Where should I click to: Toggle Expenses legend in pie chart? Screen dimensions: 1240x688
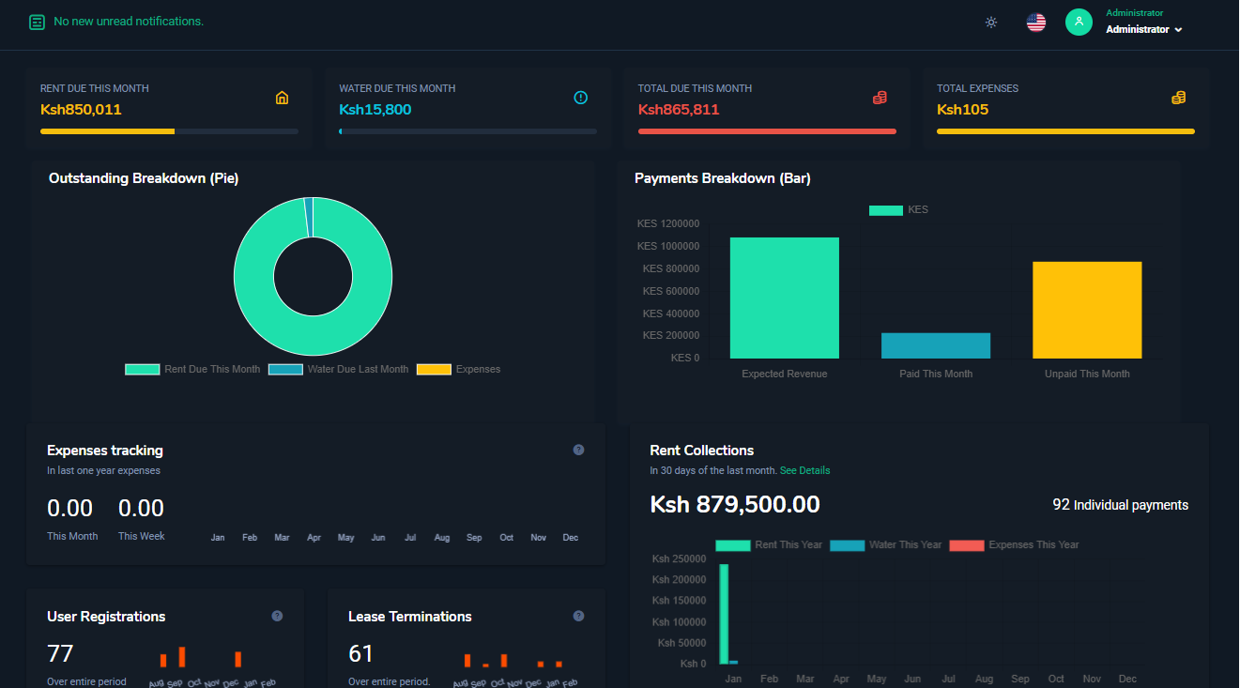458,369
